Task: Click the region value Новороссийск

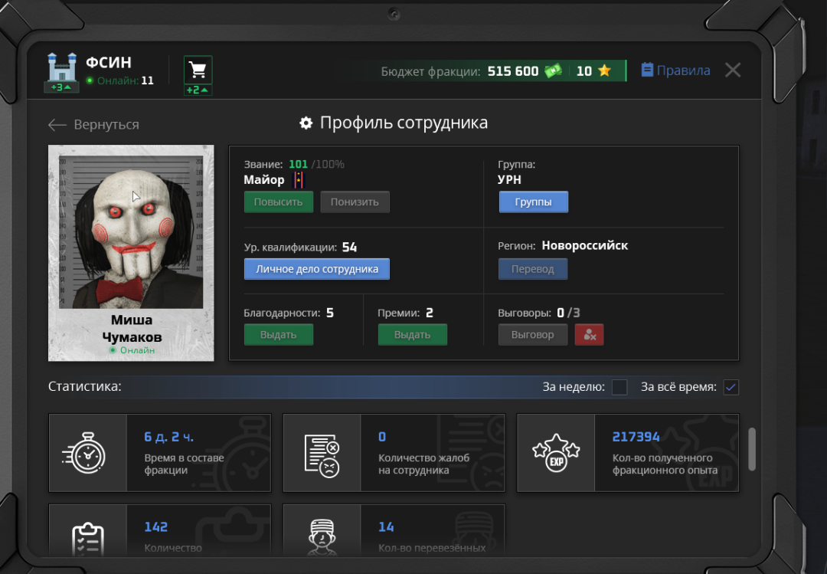Action: point(585,245)
